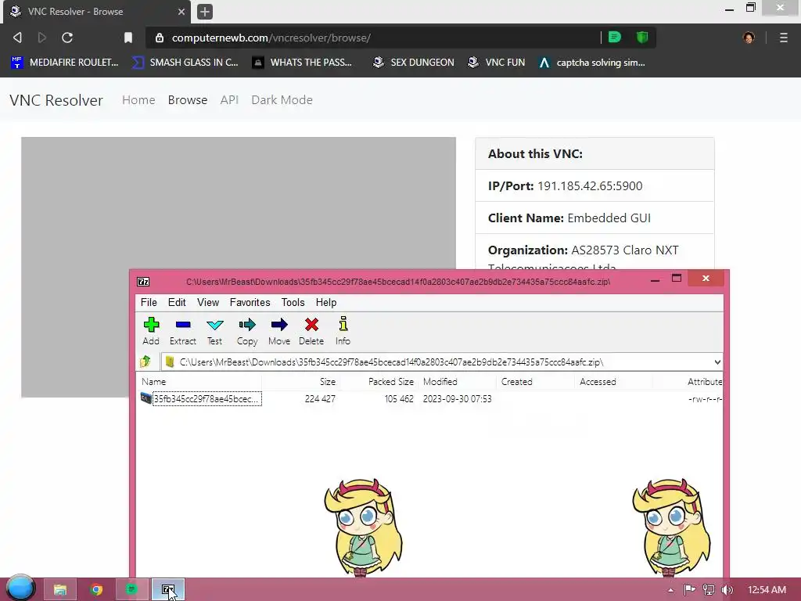Open the Tools menu in 7-Zip
This screenshot has height=601, width=801.
pos(293,303)
